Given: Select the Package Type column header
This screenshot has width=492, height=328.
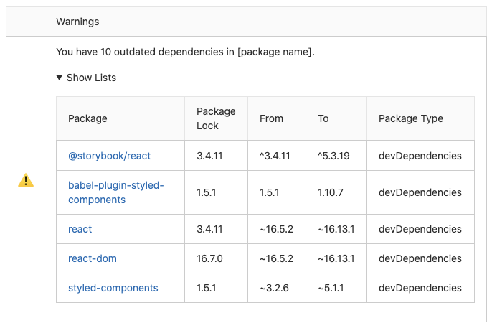Looking at the screenshot, I should tap(411, 118).
